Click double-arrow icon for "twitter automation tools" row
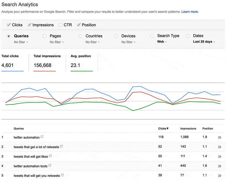The height and width of the screenshot is (180, 226). click(x=220, y=166)
